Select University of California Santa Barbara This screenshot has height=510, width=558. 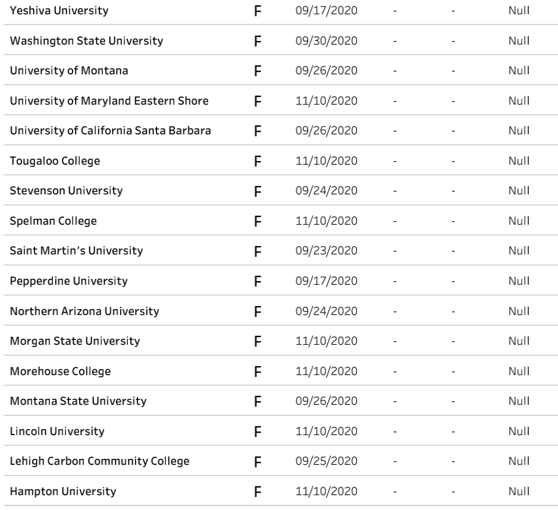coord(110,131)
